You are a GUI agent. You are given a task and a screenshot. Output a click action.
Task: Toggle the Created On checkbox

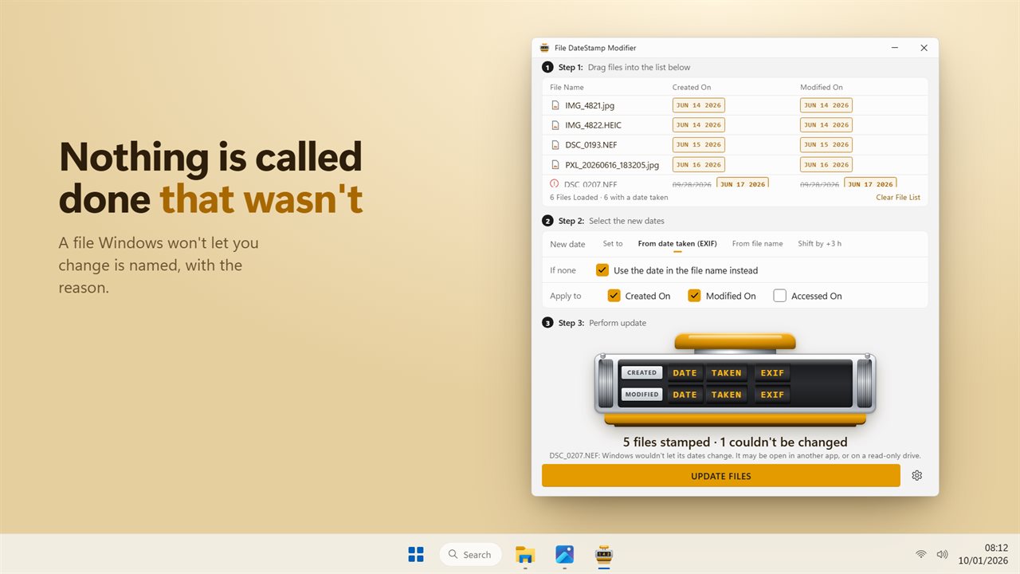point(614,296)
